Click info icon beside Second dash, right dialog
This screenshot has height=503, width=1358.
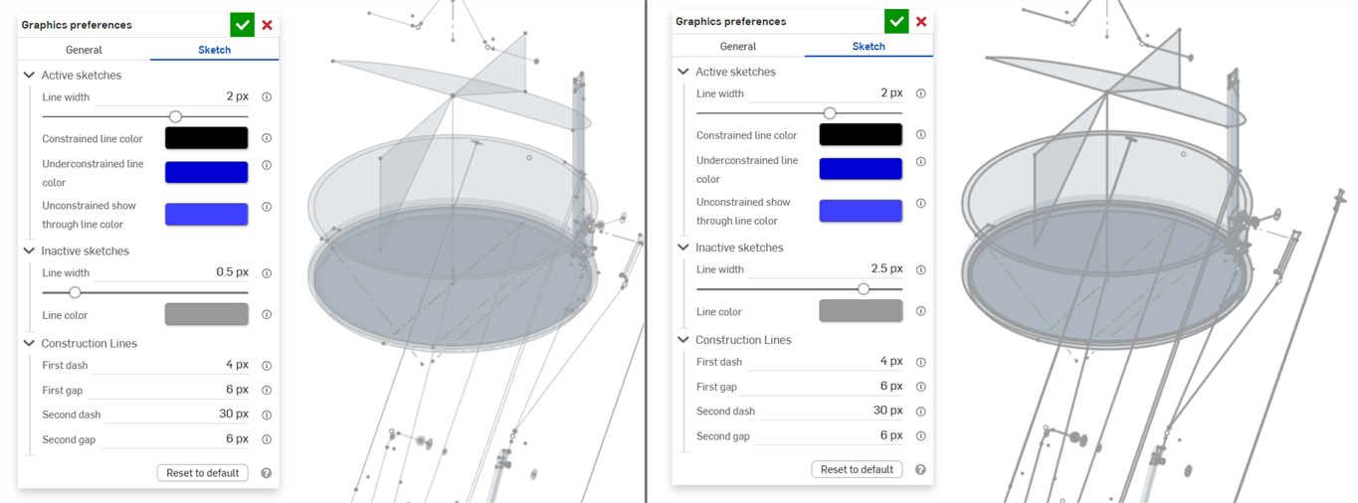click(921, 411)
